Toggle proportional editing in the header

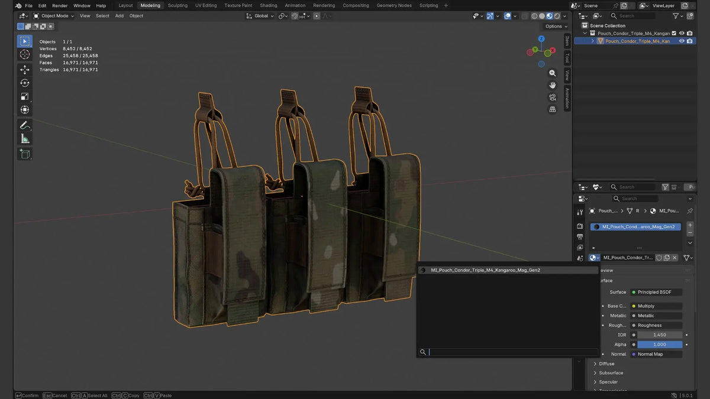[317, 16]
